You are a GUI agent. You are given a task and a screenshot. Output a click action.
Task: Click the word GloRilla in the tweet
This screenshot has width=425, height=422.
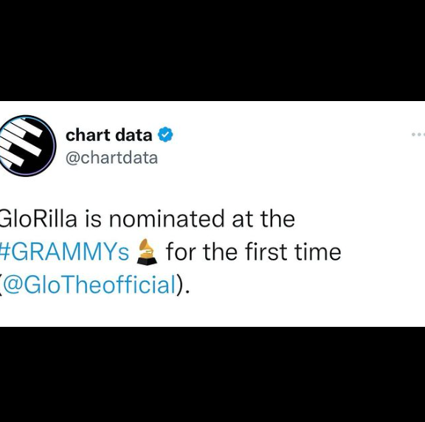(38, 218)
